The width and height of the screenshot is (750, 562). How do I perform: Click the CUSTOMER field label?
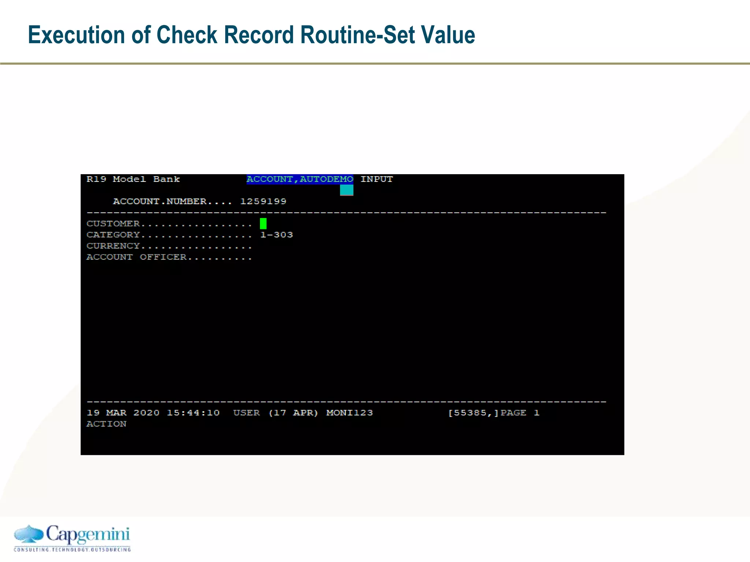(x=113, y=224)
